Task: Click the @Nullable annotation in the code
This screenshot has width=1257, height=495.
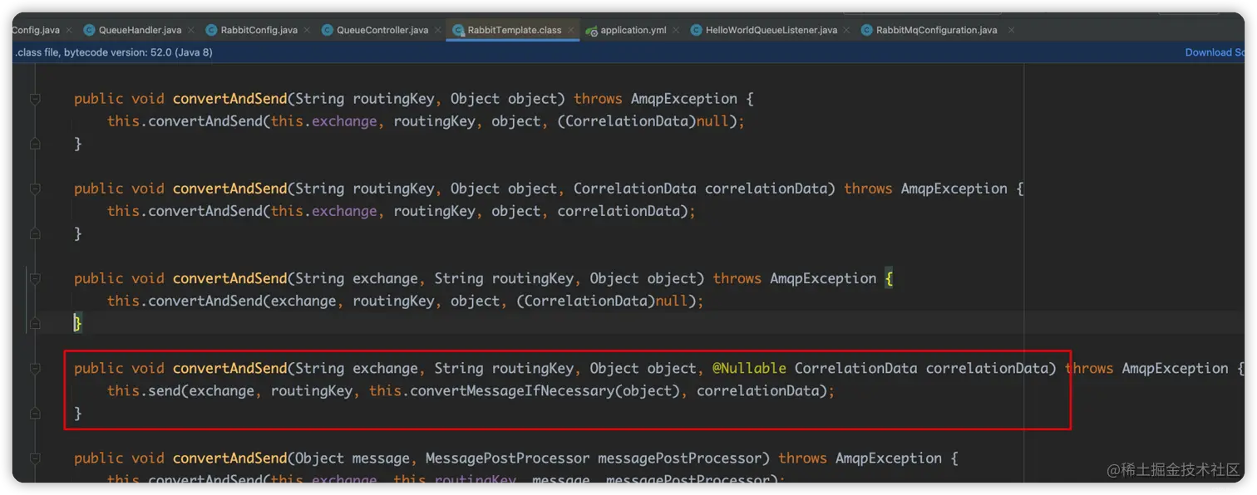Action: click(749, 368)
